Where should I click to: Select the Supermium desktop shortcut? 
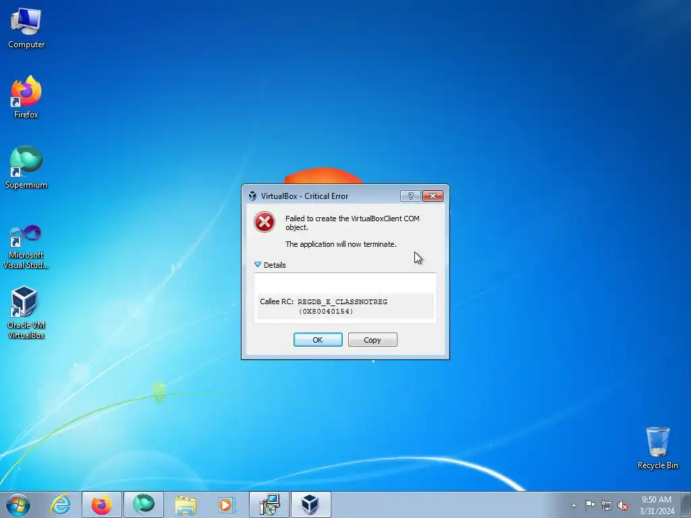[x=26, y=167]
